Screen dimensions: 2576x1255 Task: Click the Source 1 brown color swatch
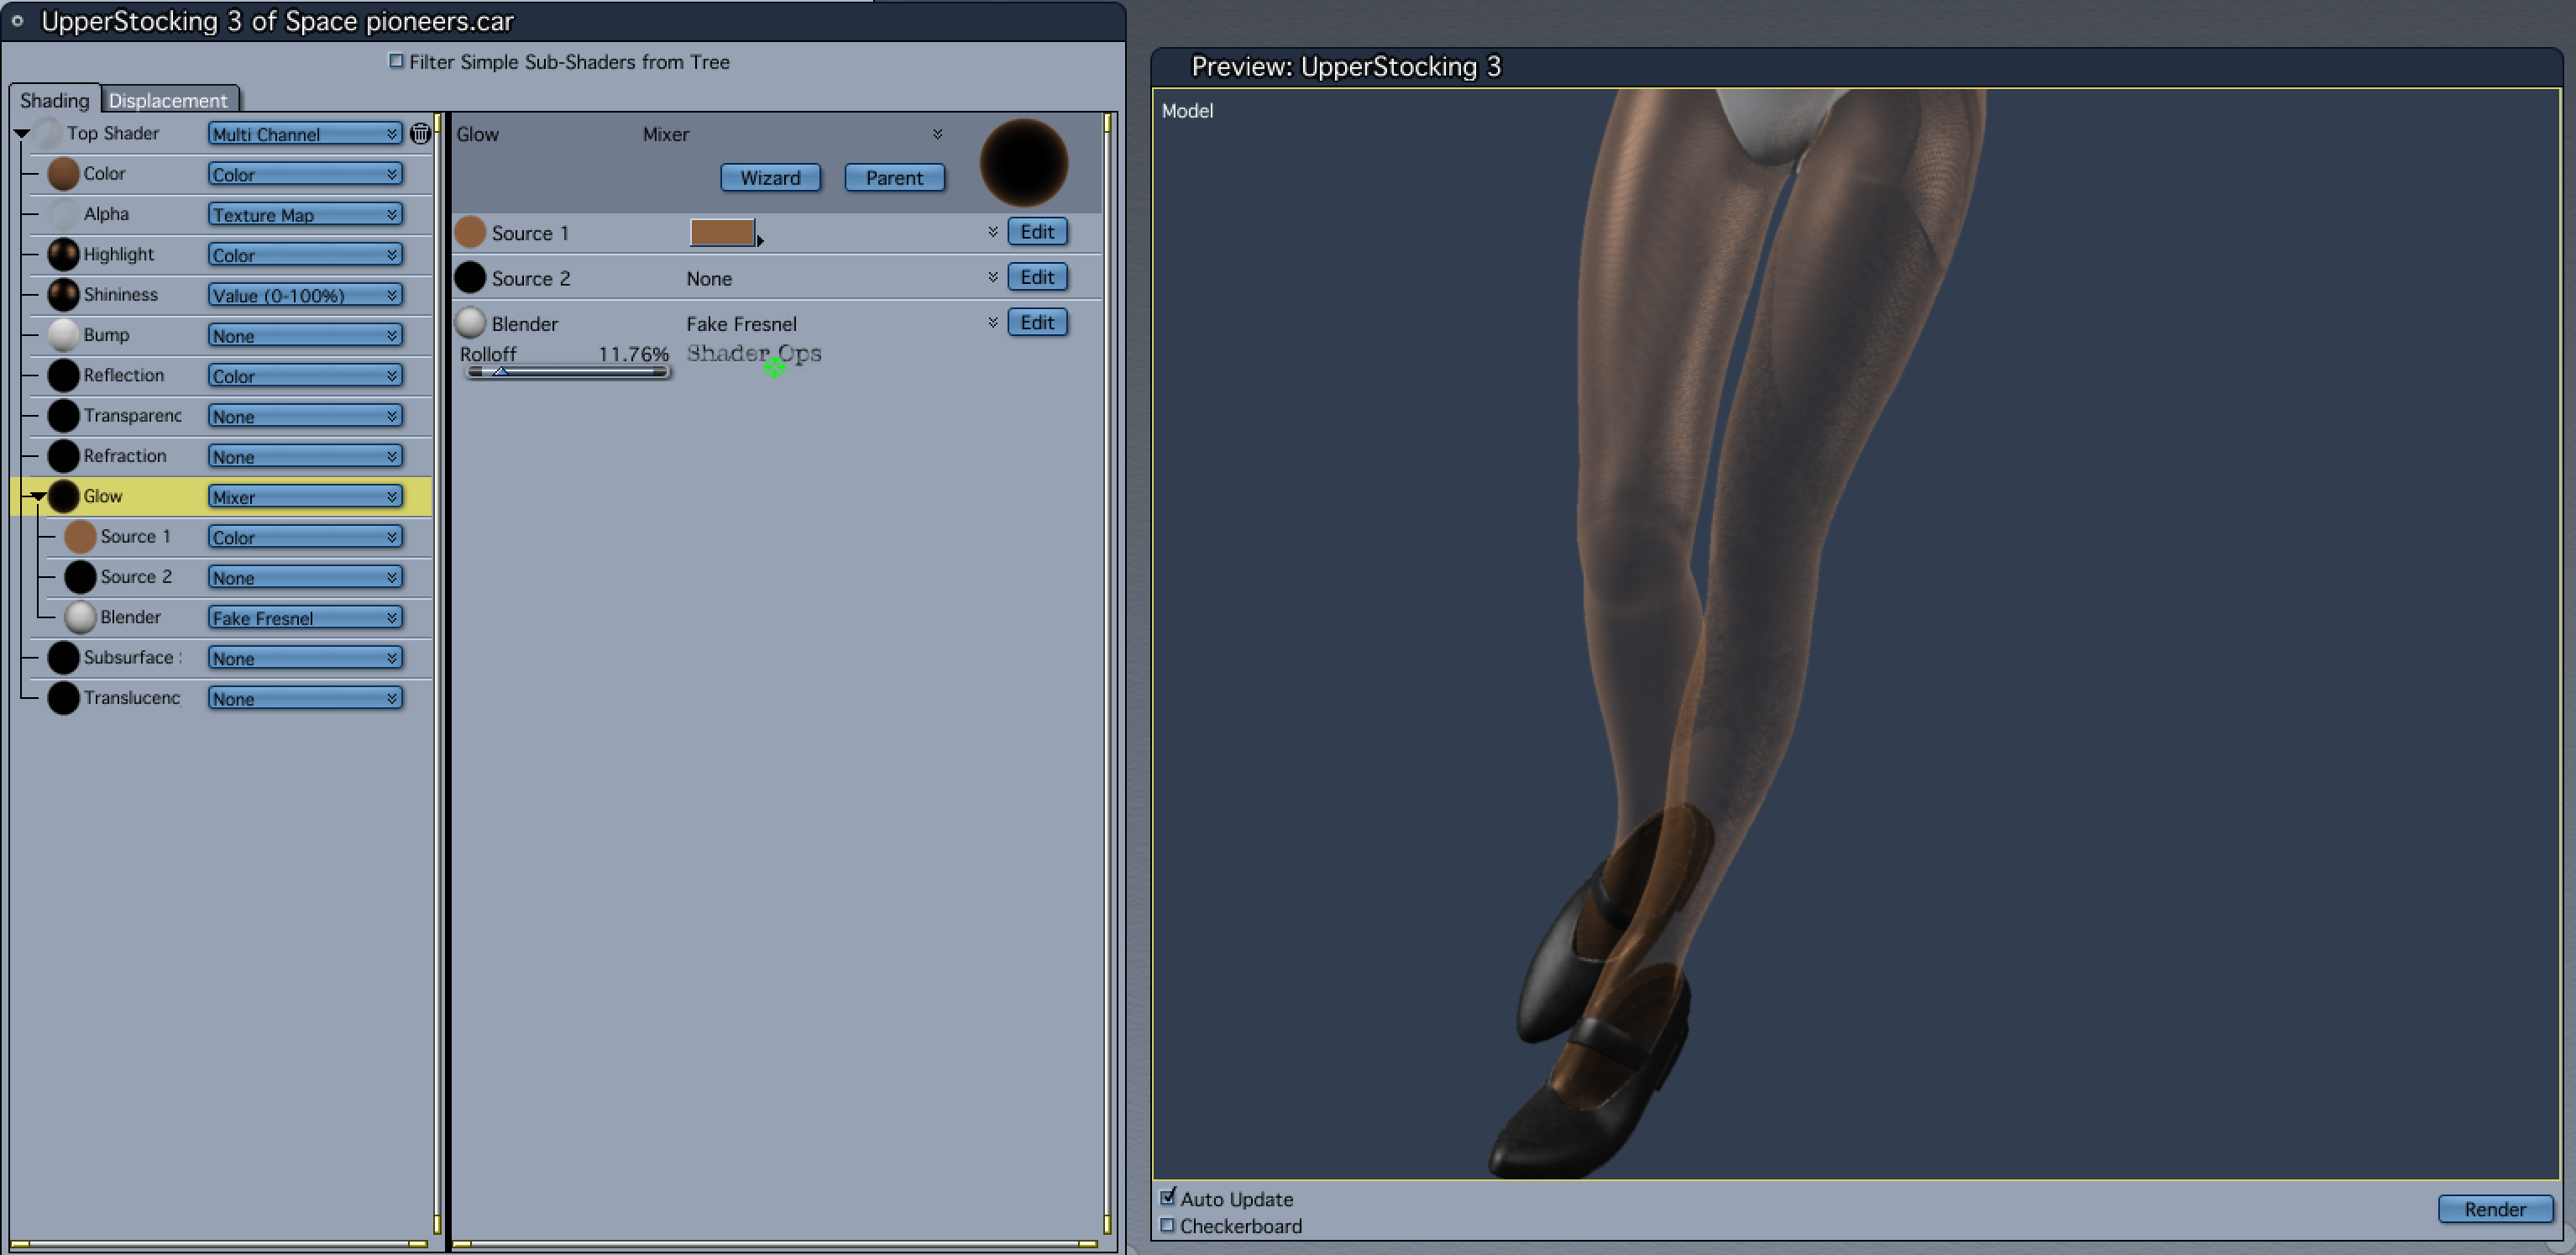[x=722, y=234]
